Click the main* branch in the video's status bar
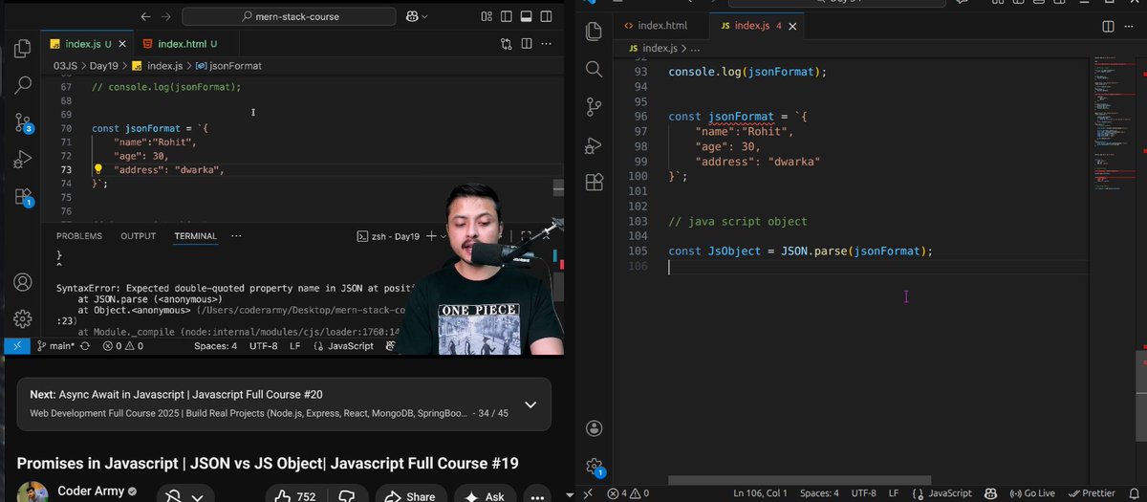 55,346
